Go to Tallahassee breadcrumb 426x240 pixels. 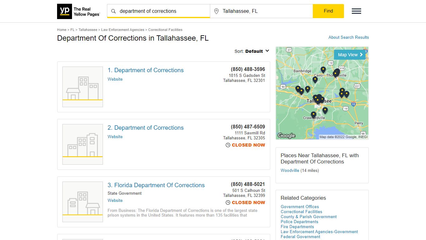point(88,30)
